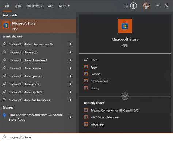Expand arrow beside 'microsoft store download'
The width and height of the screenshot is (173, 141).
click(70, 60)
